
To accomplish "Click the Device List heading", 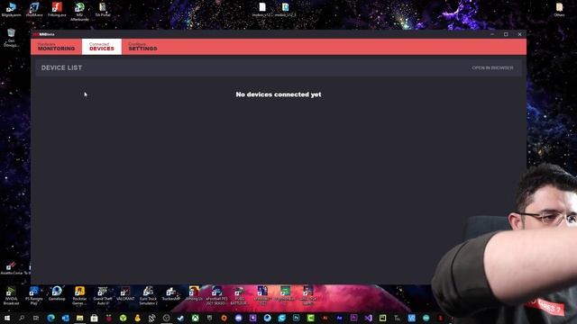I will (x=61, y=68).
